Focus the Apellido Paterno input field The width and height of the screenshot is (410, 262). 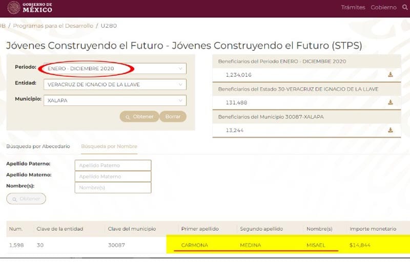click(113, 165)
